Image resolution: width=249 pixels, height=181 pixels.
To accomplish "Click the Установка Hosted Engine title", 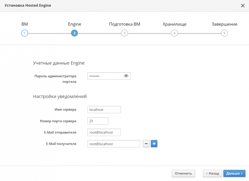I will (28, 5).
